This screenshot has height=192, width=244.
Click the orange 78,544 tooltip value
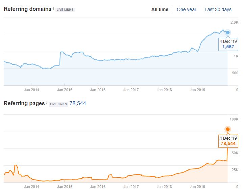[x=228, y=143]
